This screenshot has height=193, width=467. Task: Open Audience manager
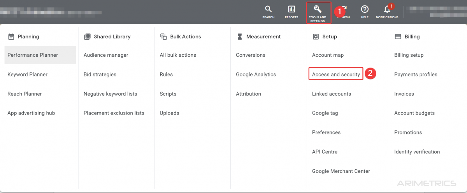[x=106, y=55]
